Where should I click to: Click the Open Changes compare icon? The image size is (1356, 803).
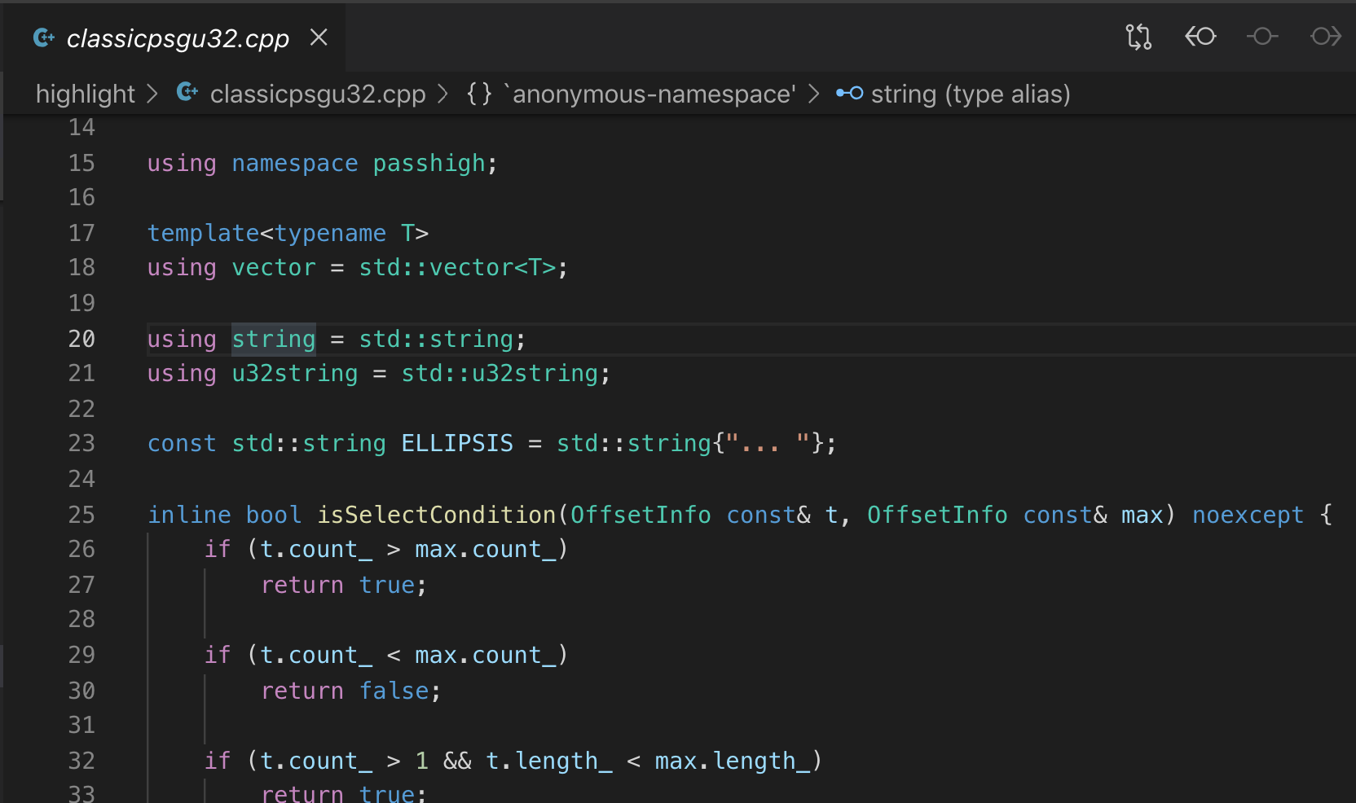[1138, 37]
